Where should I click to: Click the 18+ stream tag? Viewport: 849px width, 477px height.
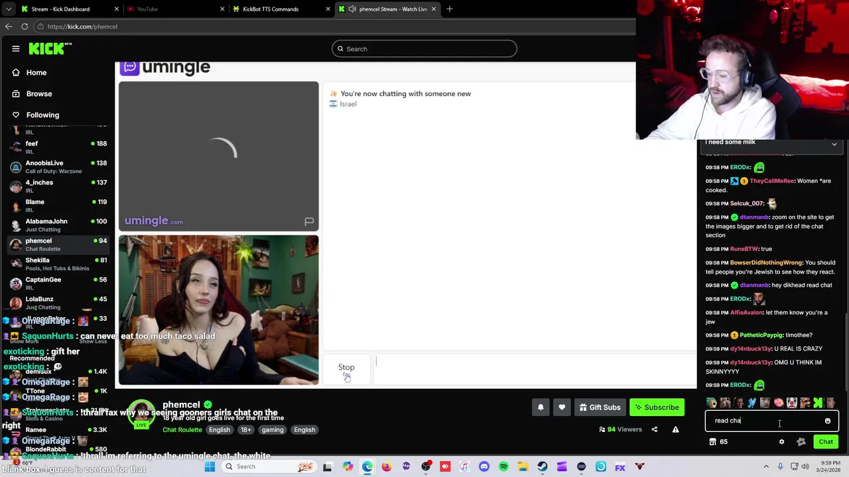tap(245, 429)
